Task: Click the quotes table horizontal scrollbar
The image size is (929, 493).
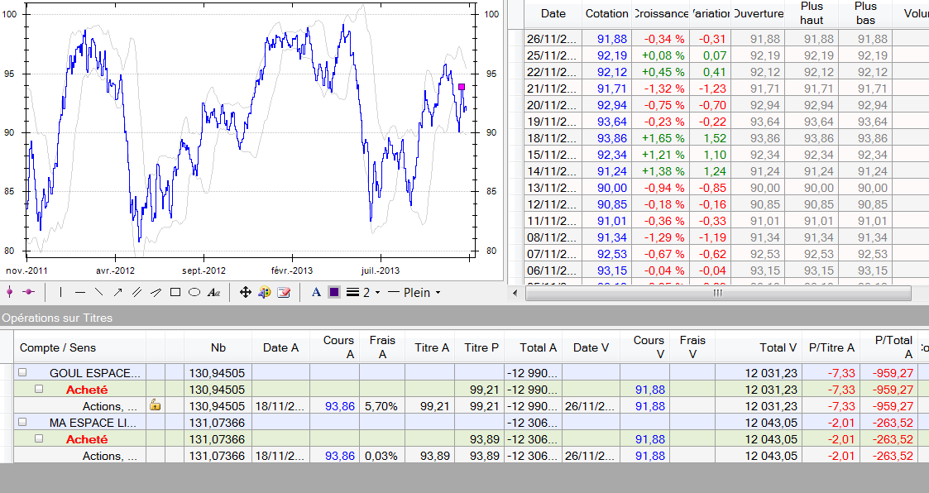Action: 716,293
